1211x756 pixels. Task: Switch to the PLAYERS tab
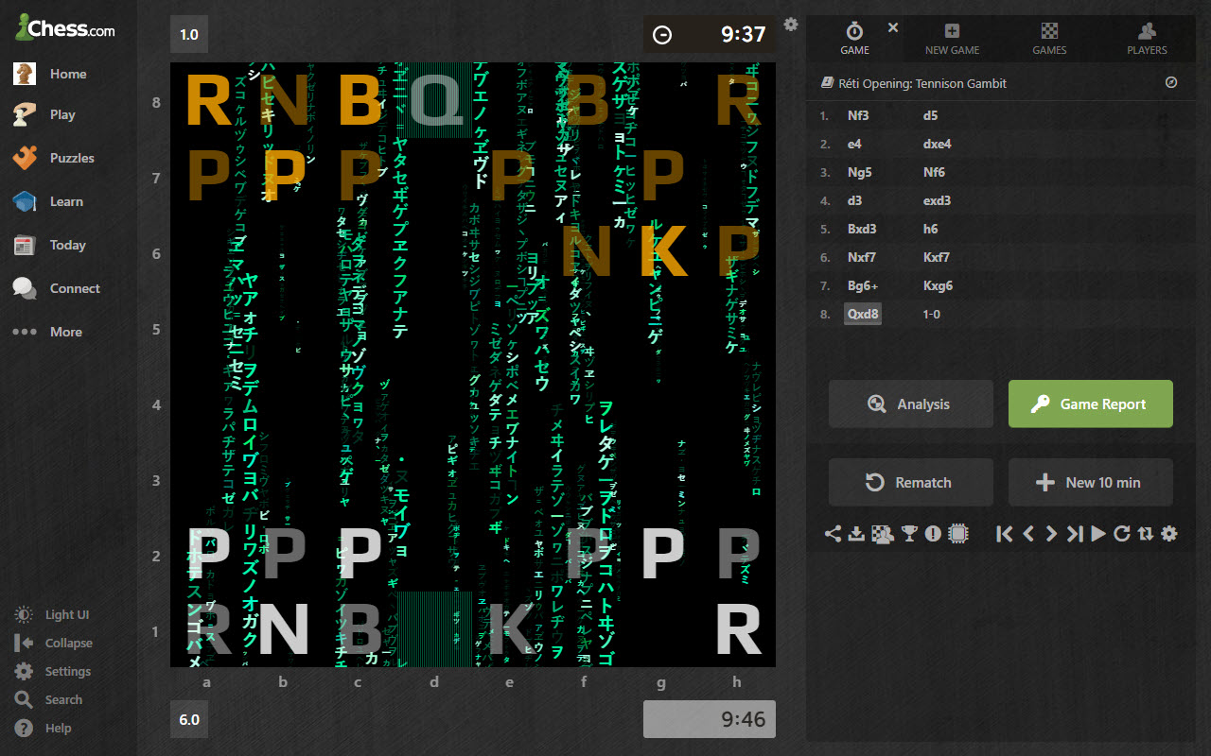pos(1147,39)
